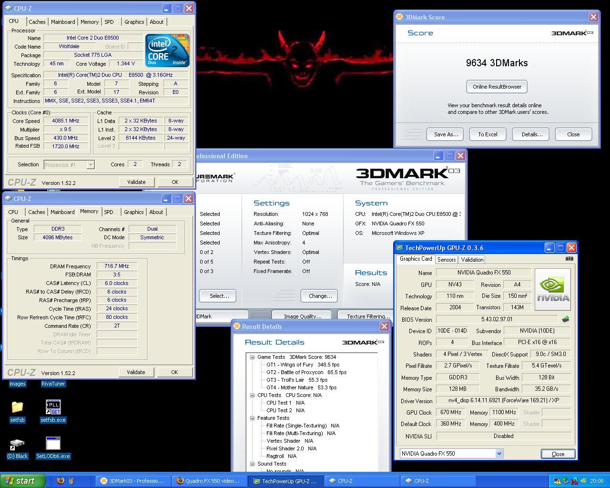
Task: Collapse the Game Tests tree node
Action: (x=253, y=357)
